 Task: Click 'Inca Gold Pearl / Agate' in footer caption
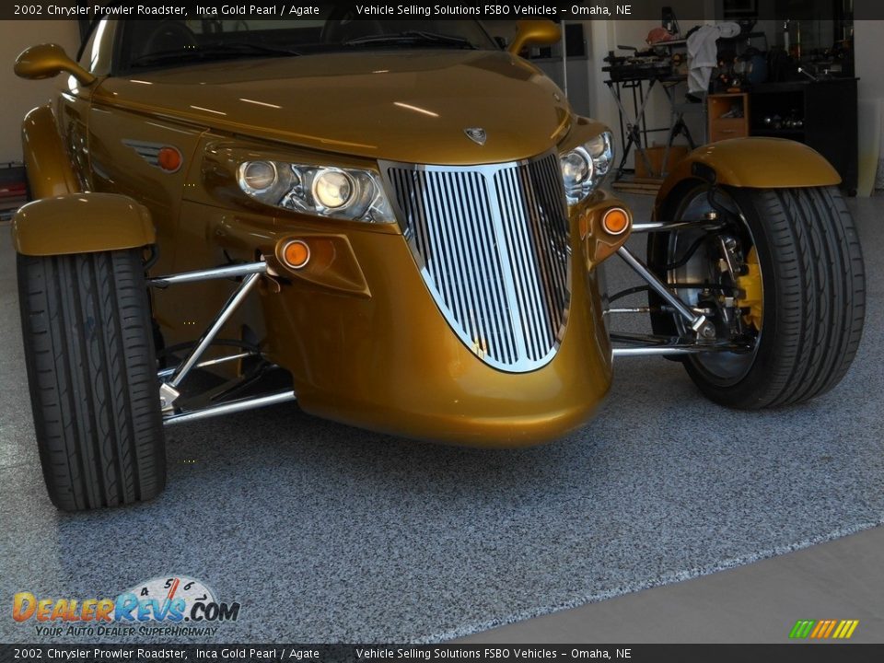(257, 654)
